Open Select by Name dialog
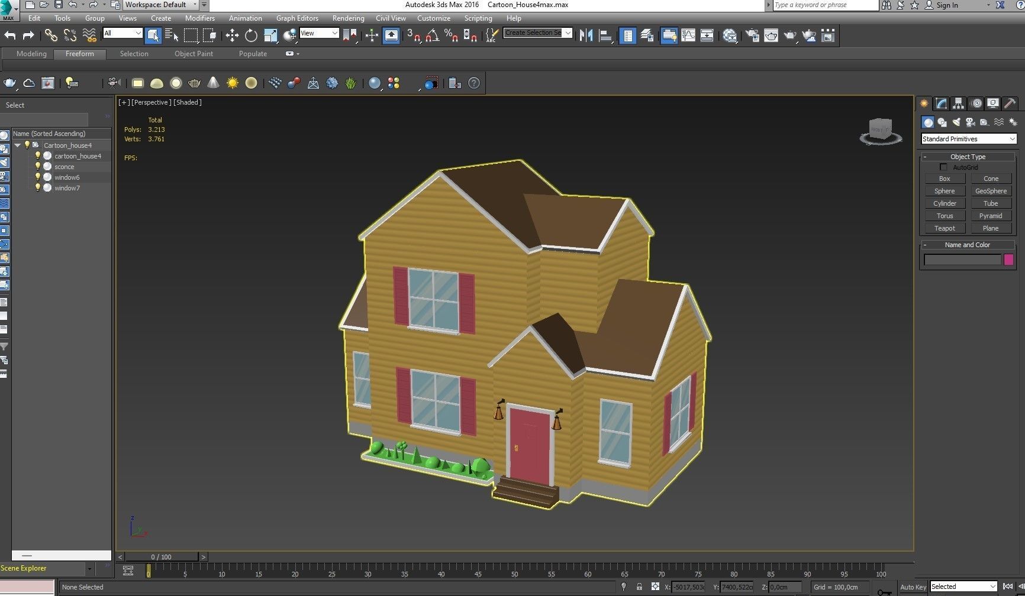 point(172,35)
